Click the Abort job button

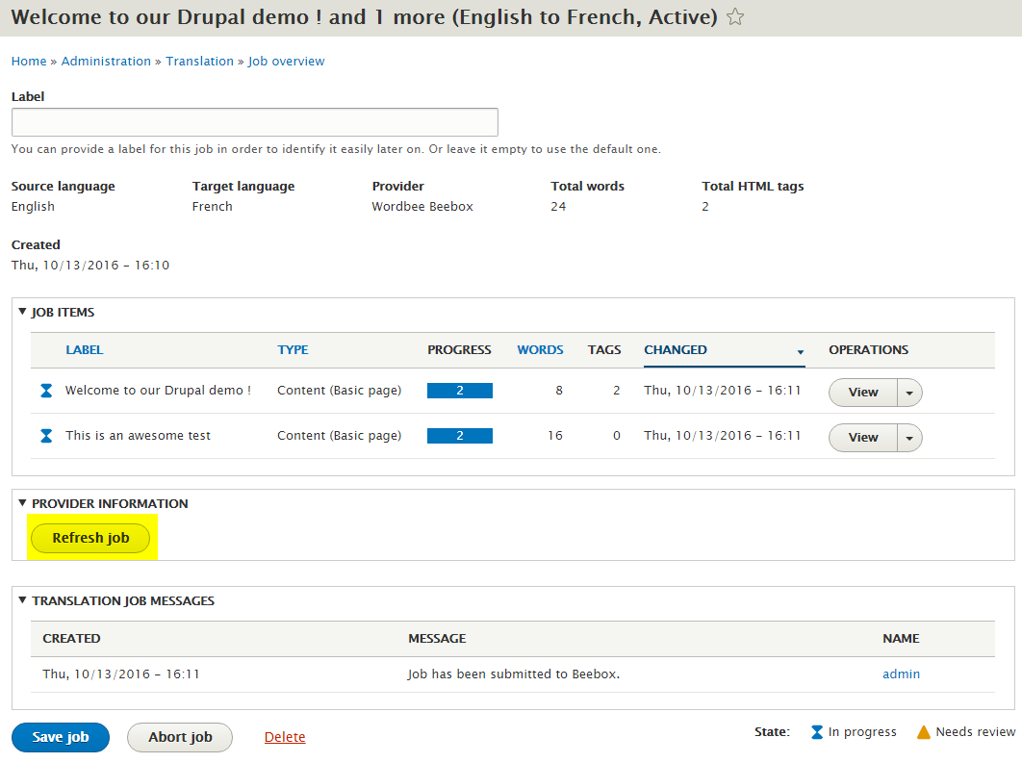180,737
